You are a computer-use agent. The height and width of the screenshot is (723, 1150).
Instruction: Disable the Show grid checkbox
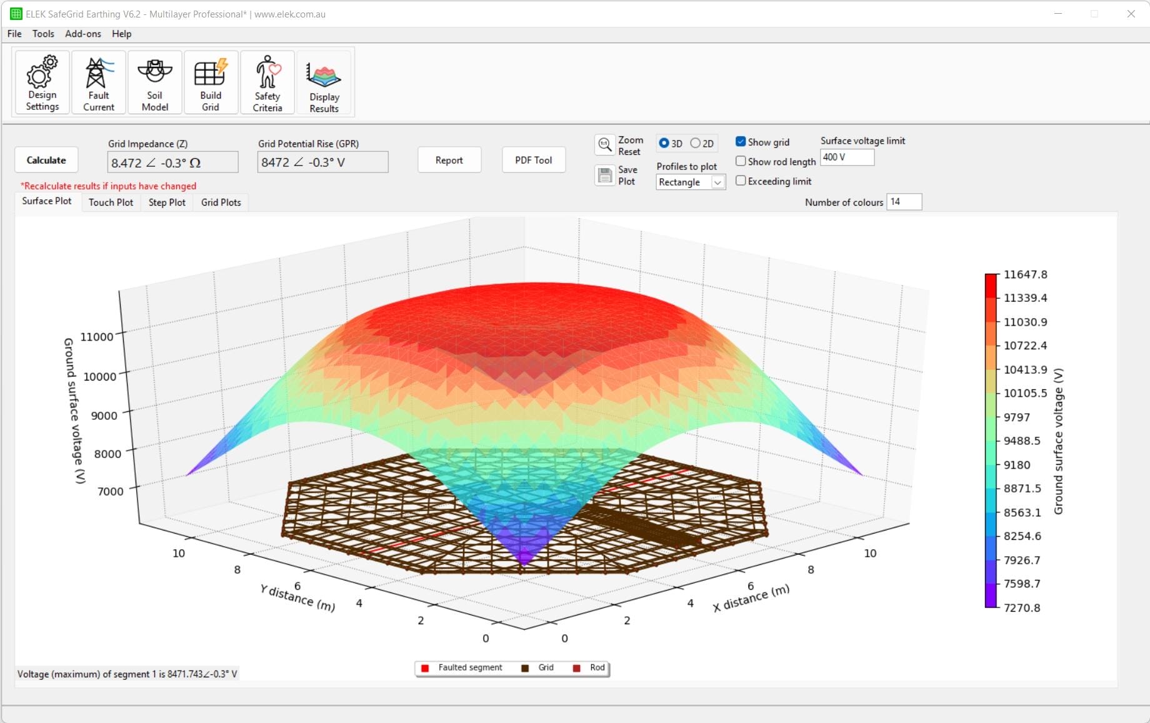point(741,142)
